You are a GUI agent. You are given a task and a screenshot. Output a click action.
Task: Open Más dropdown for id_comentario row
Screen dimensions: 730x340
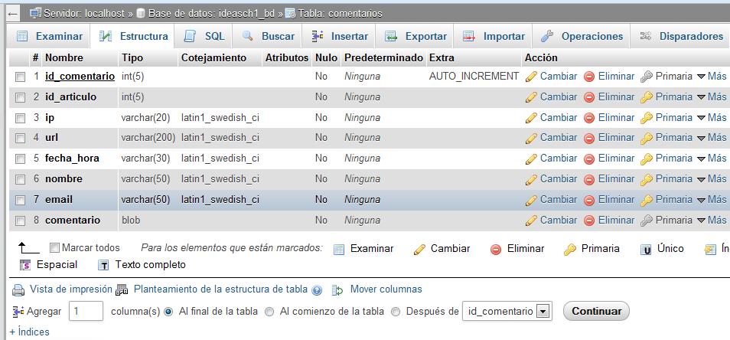(712, 77)
